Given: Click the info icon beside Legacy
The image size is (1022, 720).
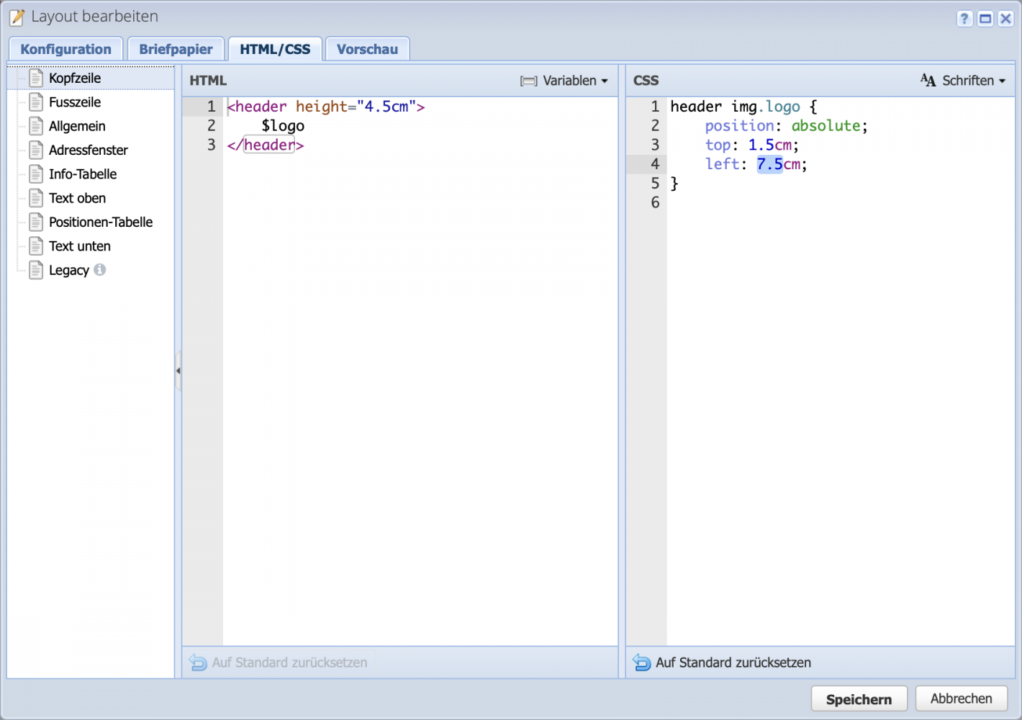Looking at the screenshot, I should pos(100,270).
